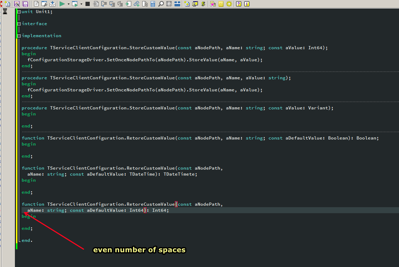The height and width of the screenshot is (267, 399).
Task: Click the save disk with pen icon
Action: point(17,4)
